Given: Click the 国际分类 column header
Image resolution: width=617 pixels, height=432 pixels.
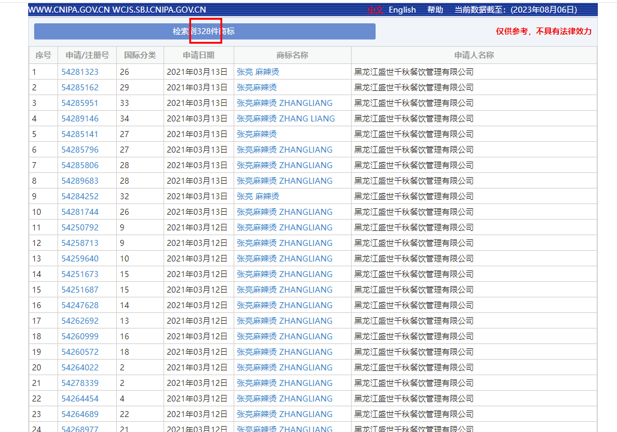Looking at the screenshot, I should coord(140,56).
